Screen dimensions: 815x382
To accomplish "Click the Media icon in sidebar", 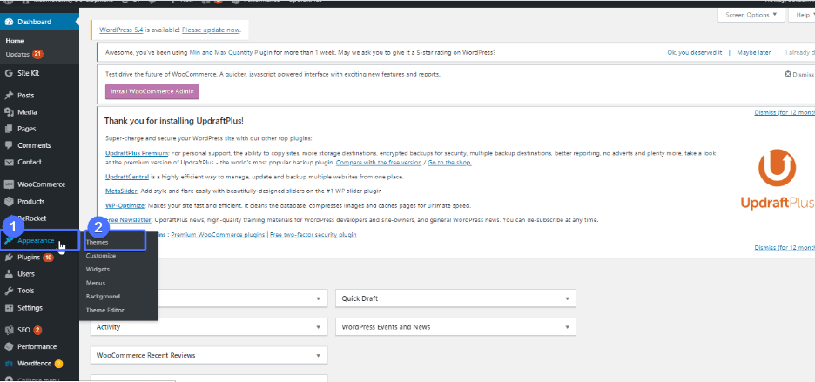I will 9,111.
